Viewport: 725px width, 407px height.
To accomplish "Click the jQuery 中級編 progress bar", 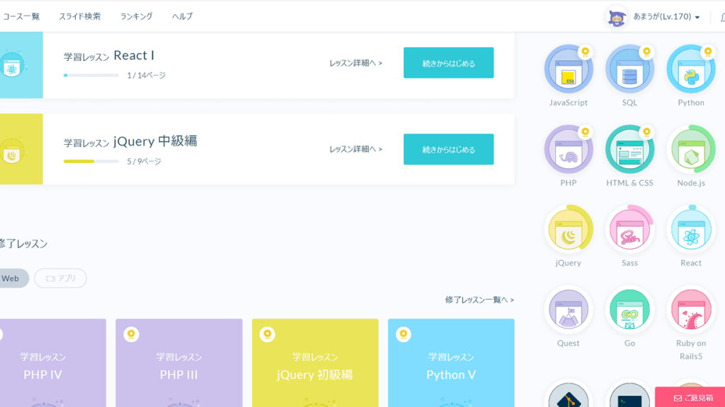I will pos(91,161).
